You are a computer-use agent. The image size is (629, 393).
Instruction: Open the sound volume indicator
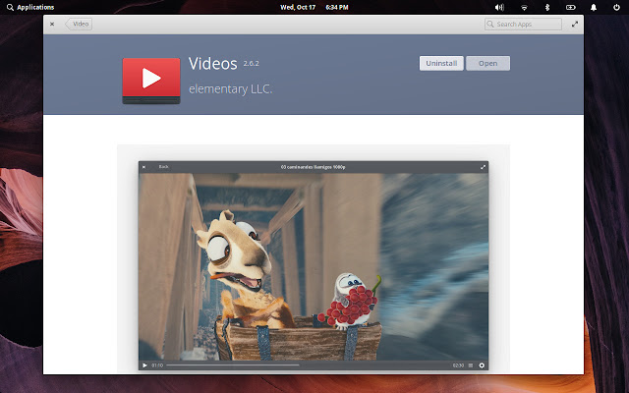[499, 7]
